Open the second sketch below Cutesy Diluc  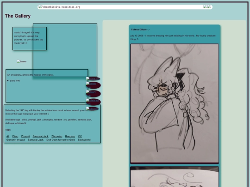point(175,177)
